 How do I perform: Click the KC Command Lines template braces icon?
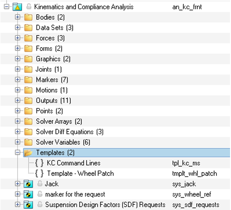click(x=39, y=163)
